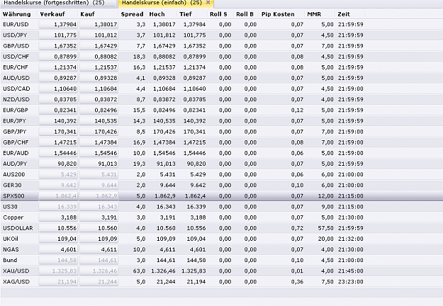Click EUR/JPY sell price 140,392

coord(58,121)
